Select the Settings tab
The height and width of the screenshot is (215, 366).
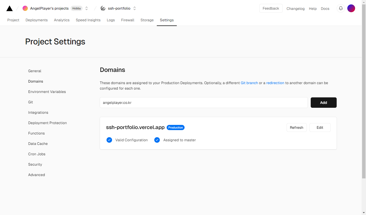point(167,20)
